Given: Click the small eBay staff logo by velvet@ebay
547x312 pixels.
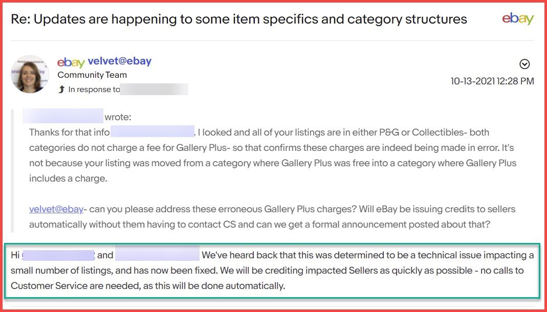Looking at the screenshot, I should point(71,62).
